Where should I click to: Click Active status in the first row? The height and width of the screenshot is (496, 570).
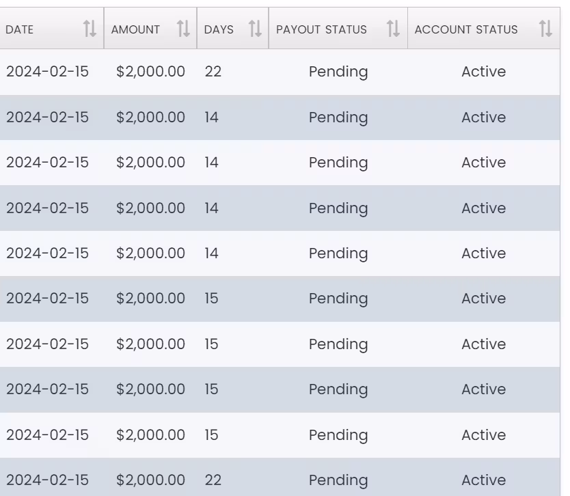click(x=483, y=72)
